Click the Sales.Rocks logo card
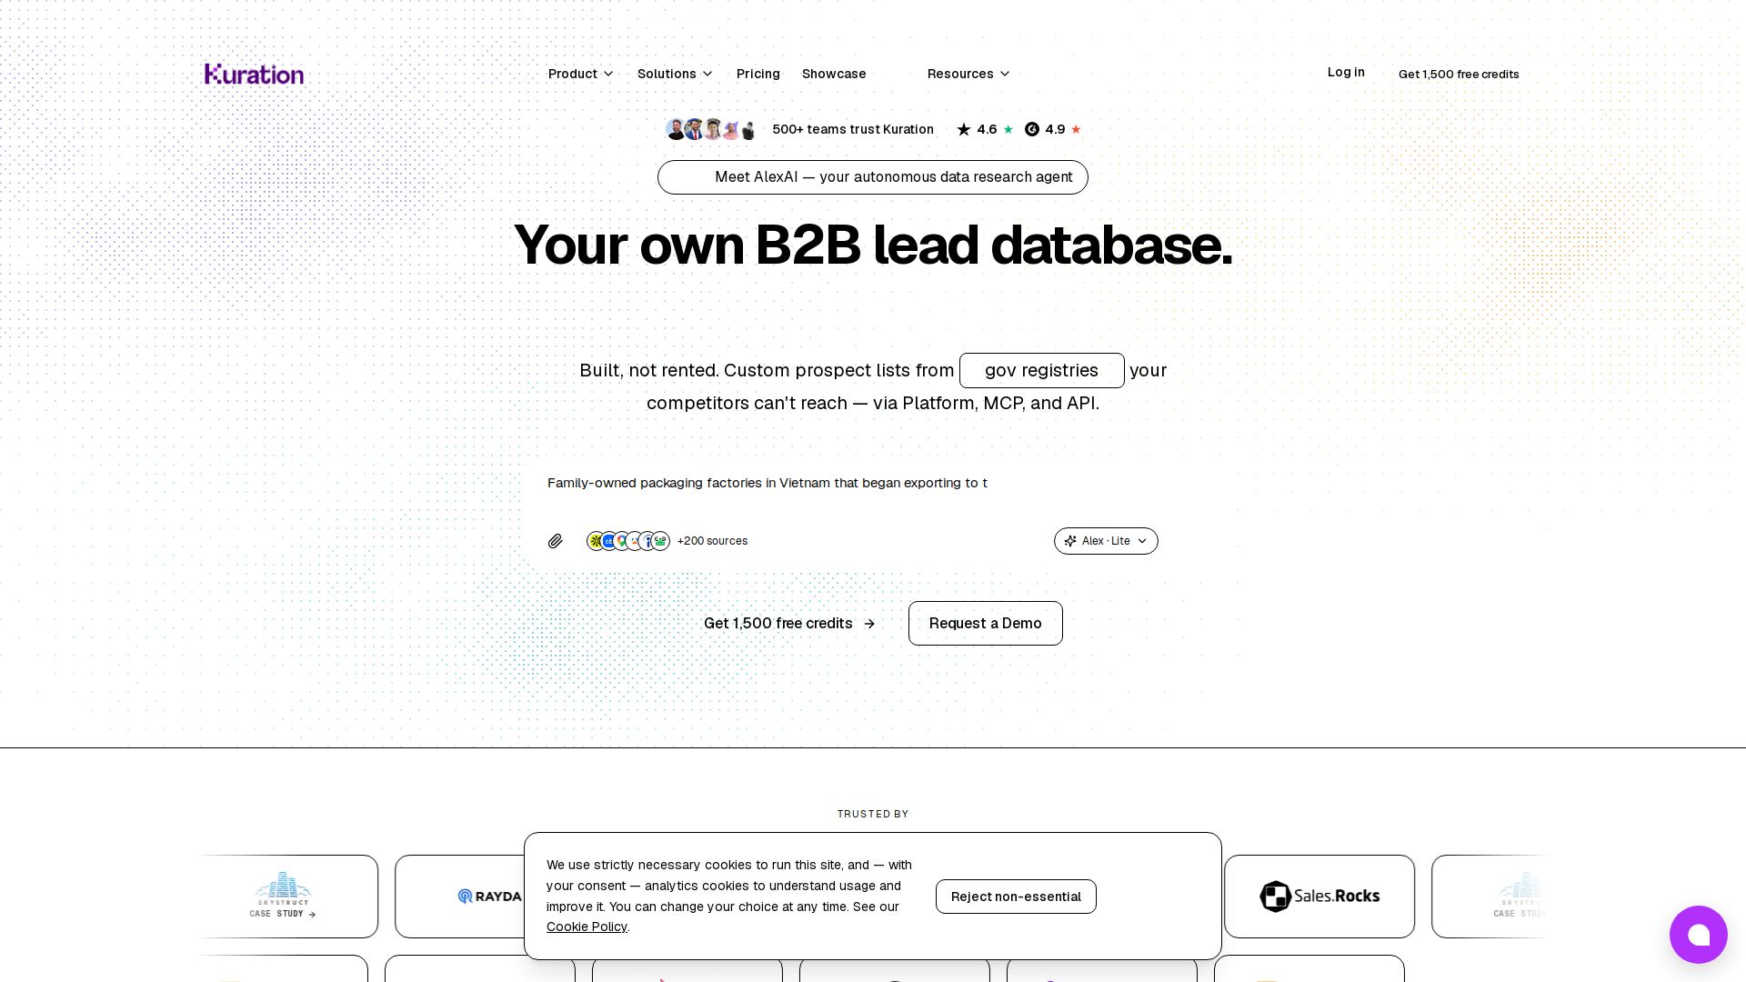This screenshot has width=1746, height=982. (x=1320, y=897)
